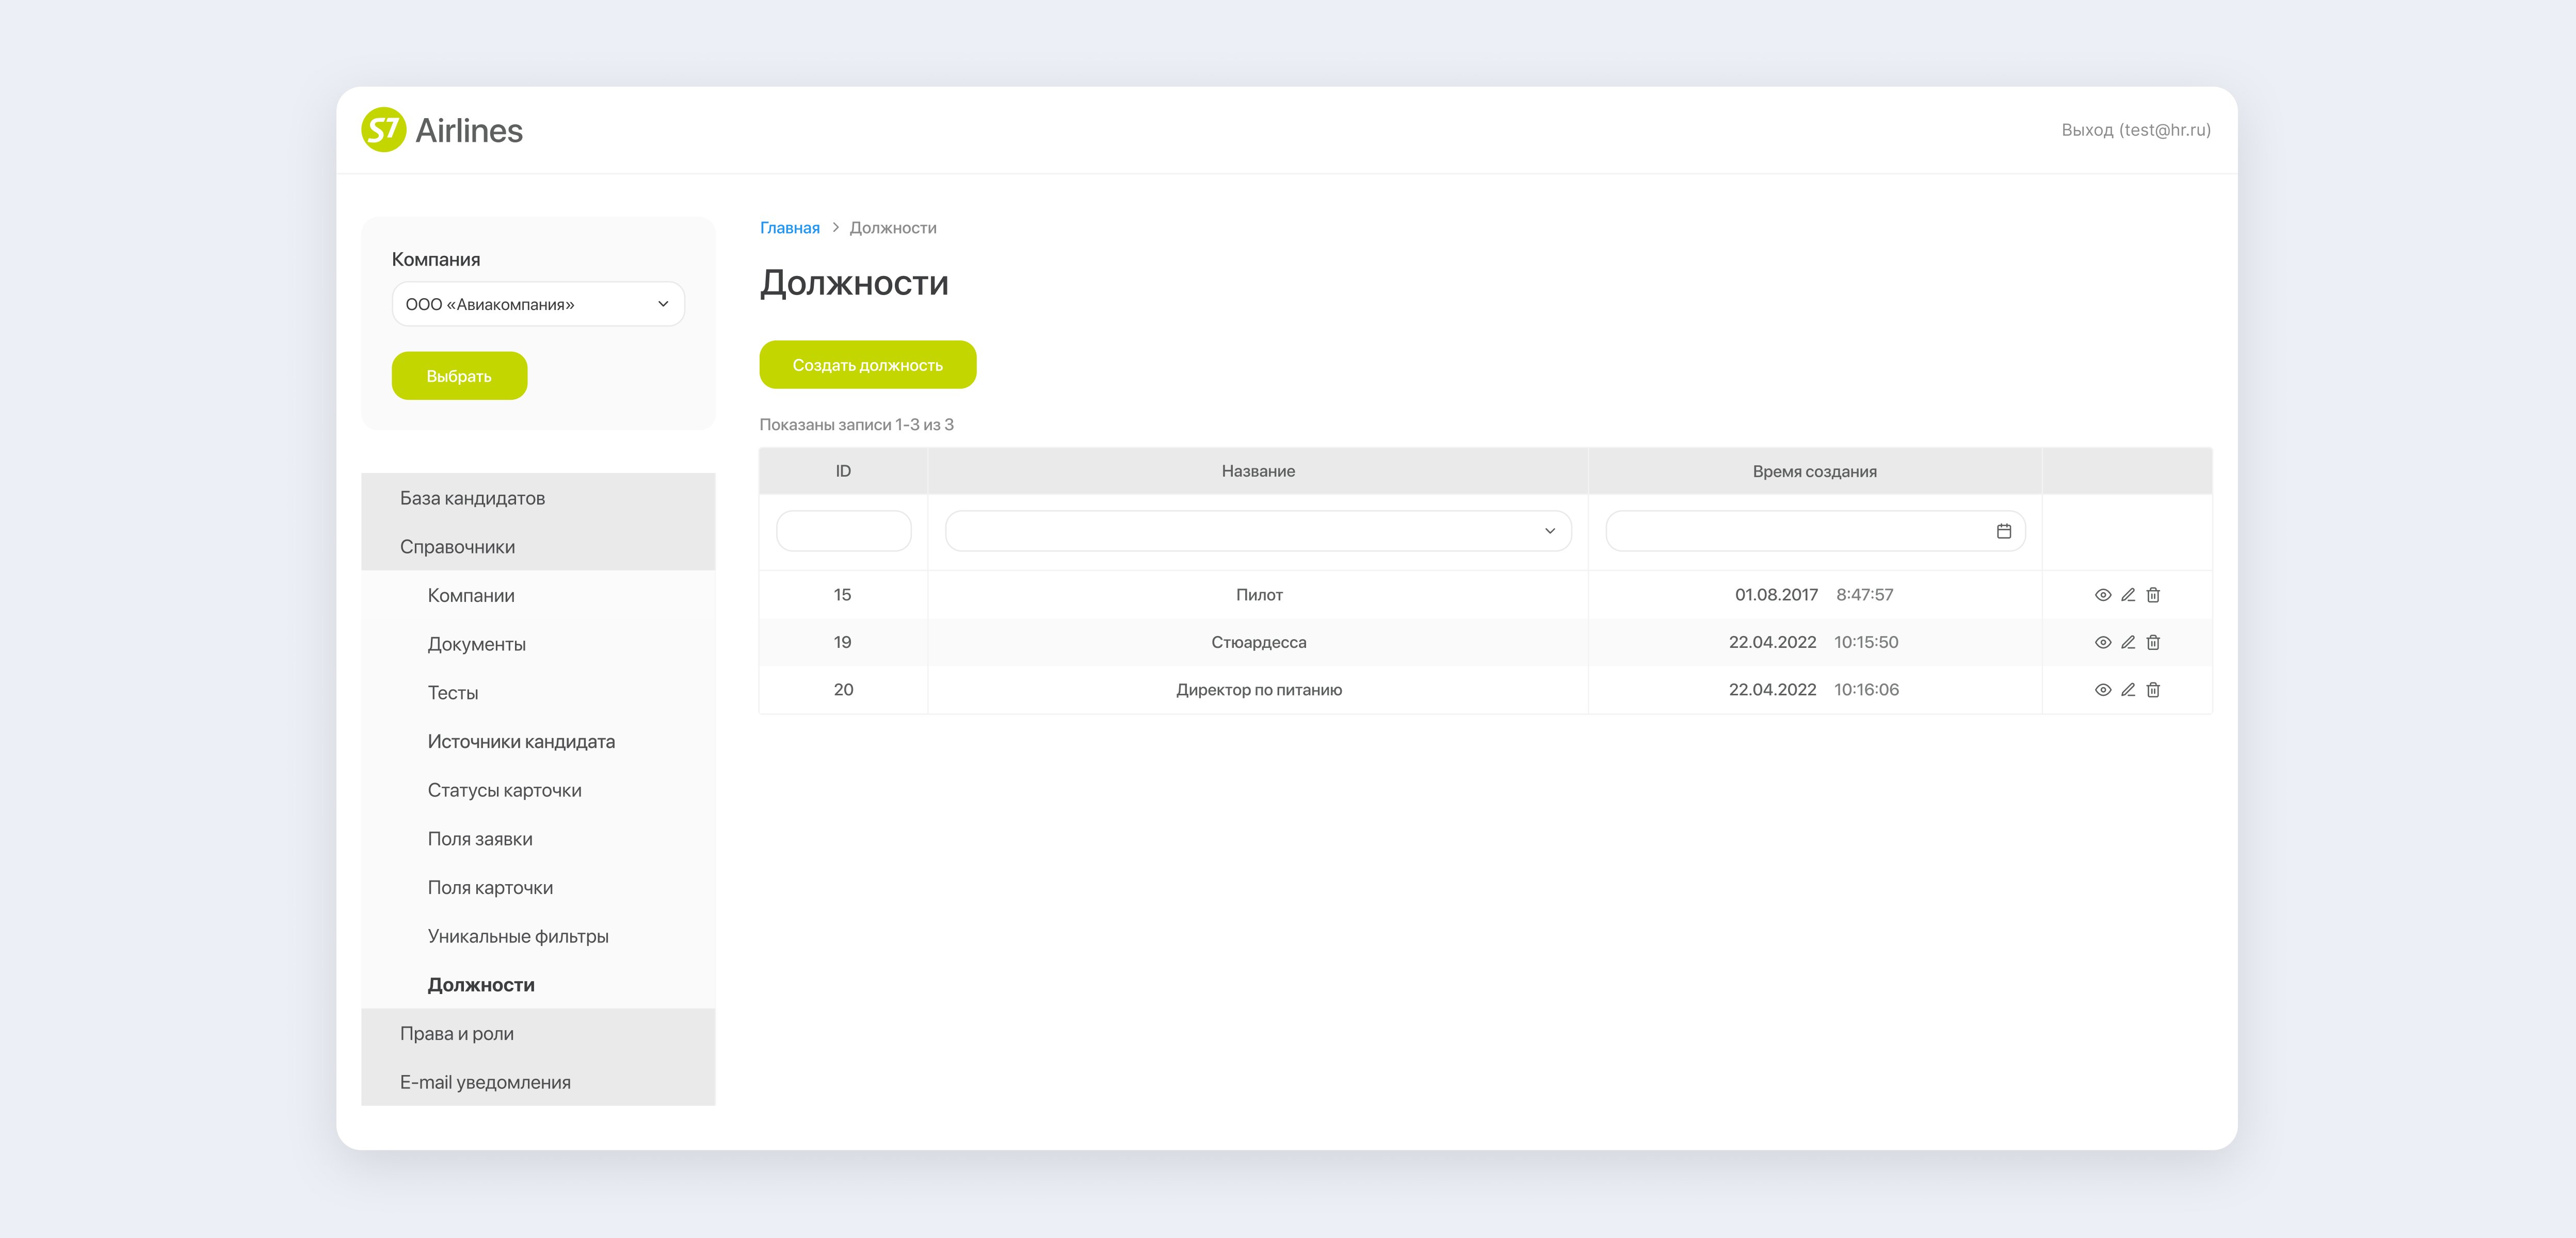
Task: Click the edit pencil icon for Пилот
Action: click(2128, 595)
